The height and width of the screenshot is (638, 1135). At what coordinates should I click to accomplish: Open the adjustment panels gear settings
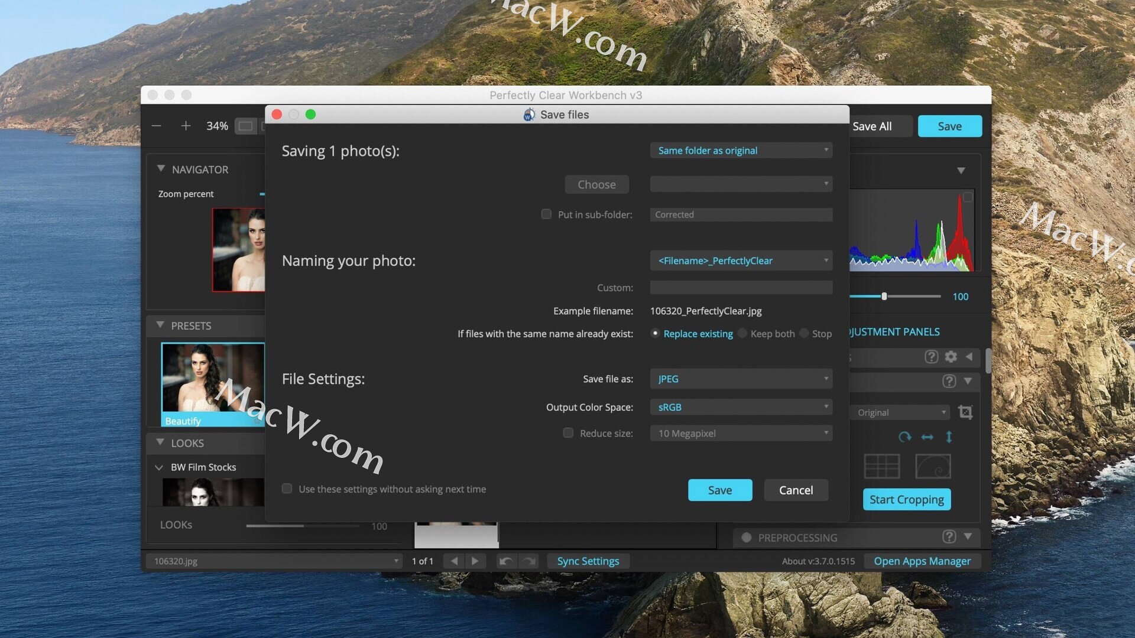(x=951, y=356)
